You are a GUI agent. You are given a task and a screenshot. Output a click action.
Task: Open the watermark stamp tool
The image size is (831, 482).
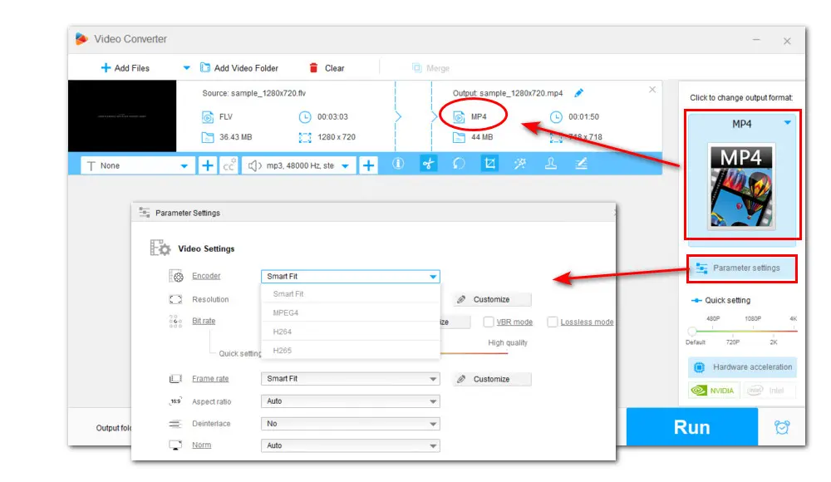click(551, 164)
